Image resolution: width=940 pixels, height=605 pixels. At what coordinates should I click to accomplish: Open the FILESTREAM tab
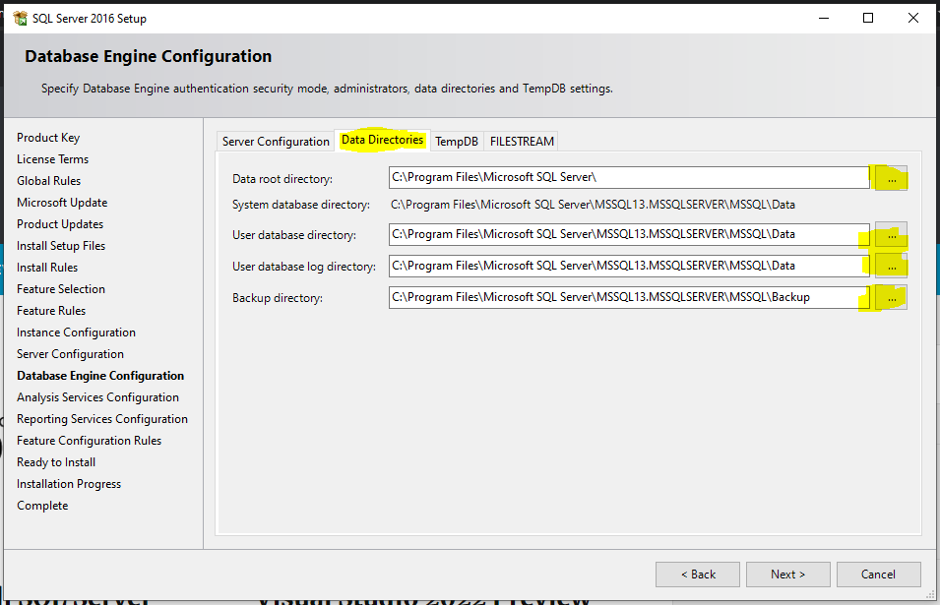522,142
